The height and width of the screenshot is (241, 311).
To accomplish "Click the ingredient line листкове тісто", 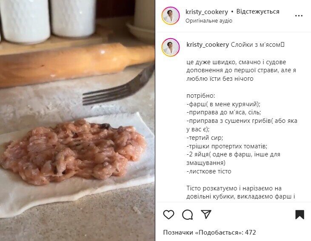I will click(209, 171).
